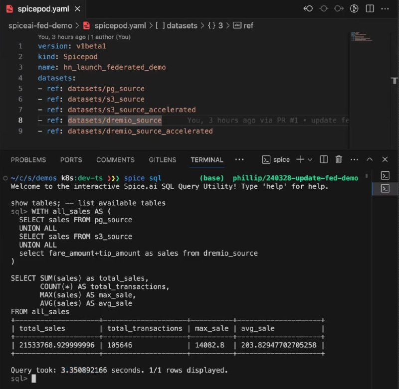The height and width of the screenshot is (389, 399).
Task: Open editor more actions menu
Action: [x=385, y=9]
